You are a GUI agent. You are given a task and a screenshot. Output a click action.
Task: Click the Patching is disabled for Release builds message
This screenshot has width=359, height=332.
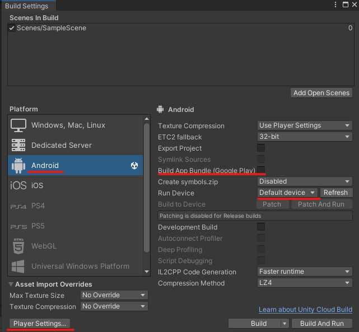255,216
